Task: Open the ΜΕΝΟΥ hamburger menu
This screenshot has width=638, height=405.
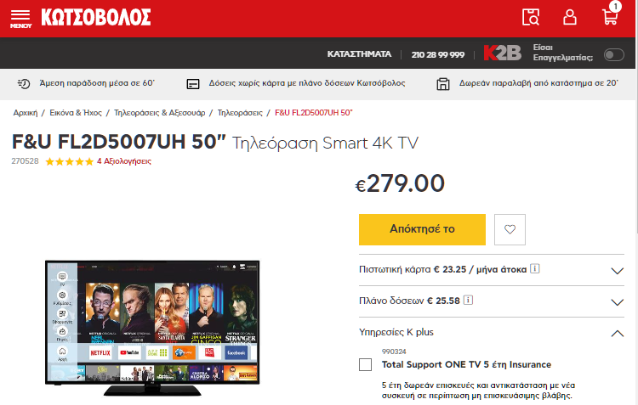Action: pyautogui.click(x=20, y=19)
